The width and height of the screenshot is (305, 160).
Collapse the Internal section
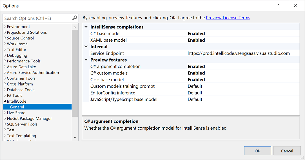86,47
